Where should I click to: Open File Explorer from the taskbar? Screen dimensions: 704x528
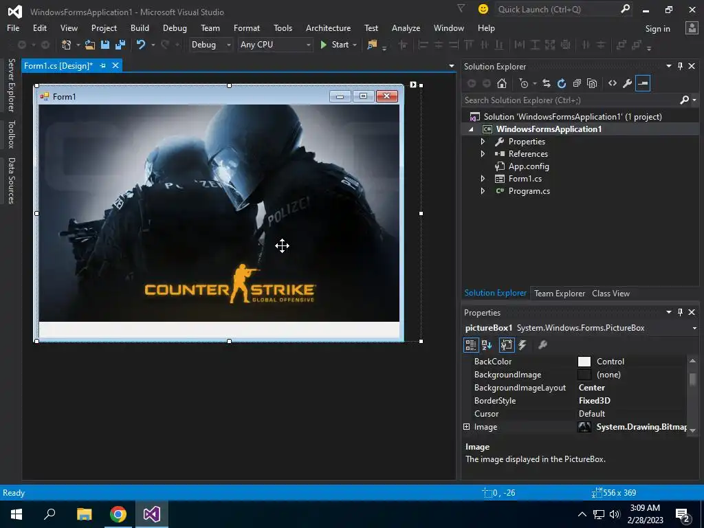click(85, 514)
